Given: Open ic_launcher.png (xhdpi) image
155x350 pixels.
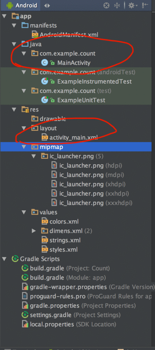Looking at the screenshot, I should coord(92,184).
